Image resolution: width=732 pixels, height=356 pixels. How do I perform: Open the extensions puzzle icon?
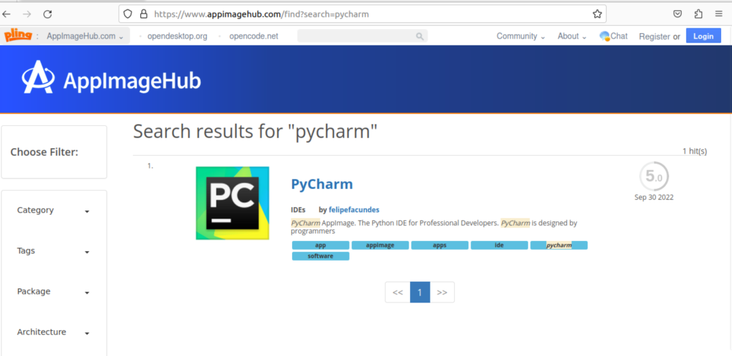point(698,14)
